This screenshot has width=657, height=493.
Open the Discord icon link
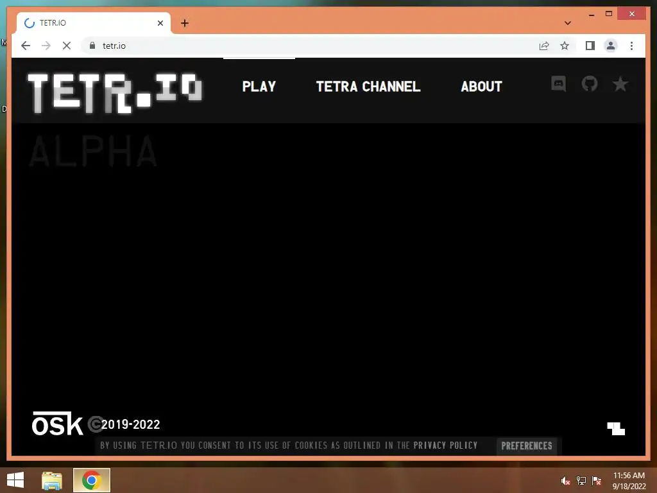[x=559, y=84]
